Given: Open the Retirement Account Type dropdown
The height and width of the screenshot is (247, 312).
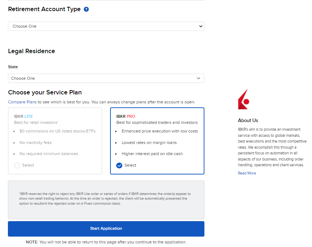Looking at the screenshot, I should 106,26.
